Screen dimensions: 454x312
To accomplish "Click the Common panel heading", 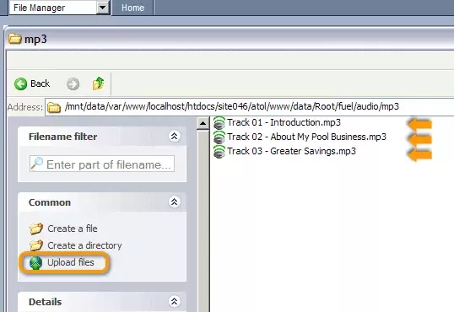I will [50, 202].
